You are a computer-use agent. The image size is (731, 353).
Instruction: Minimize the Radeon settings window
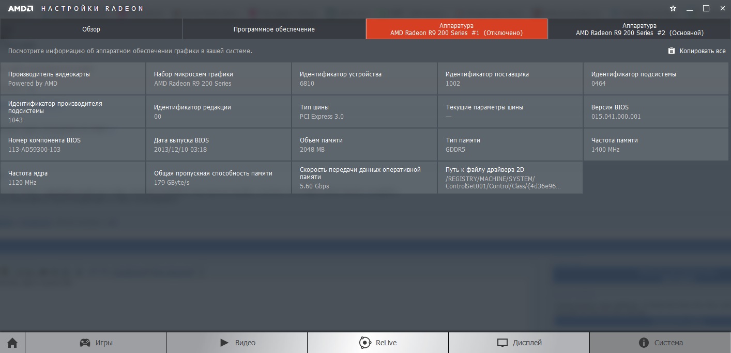click(x=690, y=9)
